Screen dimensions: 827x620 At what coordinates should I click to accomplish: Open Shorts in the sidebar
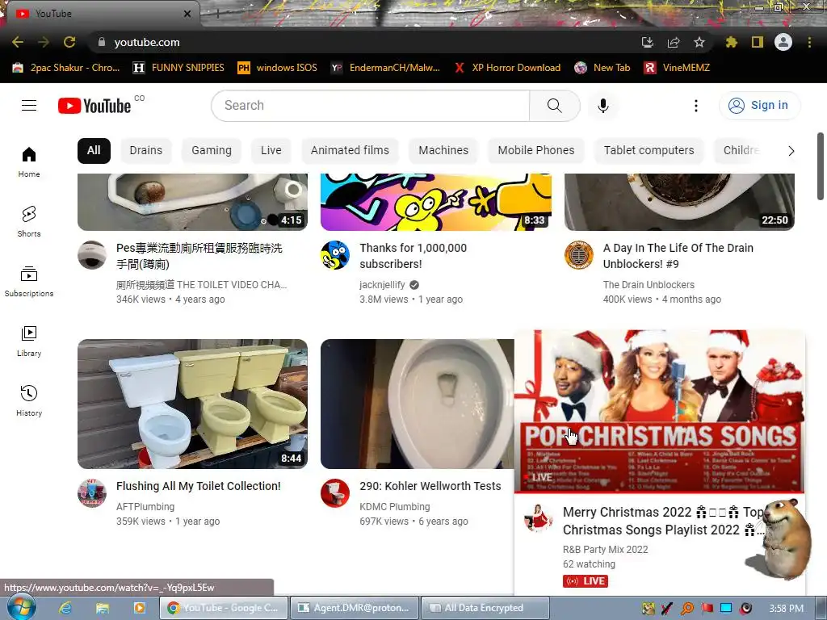coord(29,221)
